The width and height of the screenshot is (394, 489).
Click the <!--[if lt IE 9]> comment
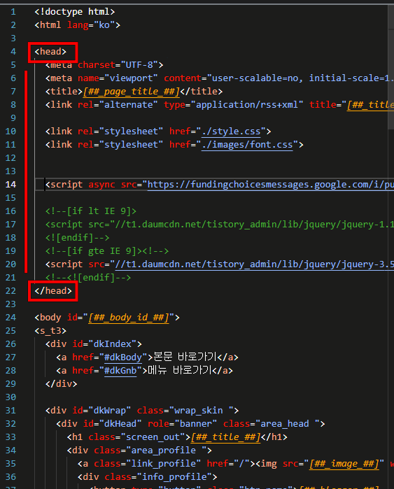click(x=91, y=211)
